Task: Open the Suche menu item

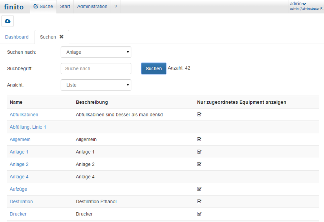Action: click(43, 6)
